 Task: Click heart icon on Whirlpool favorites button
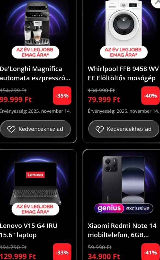click(100, 129)
